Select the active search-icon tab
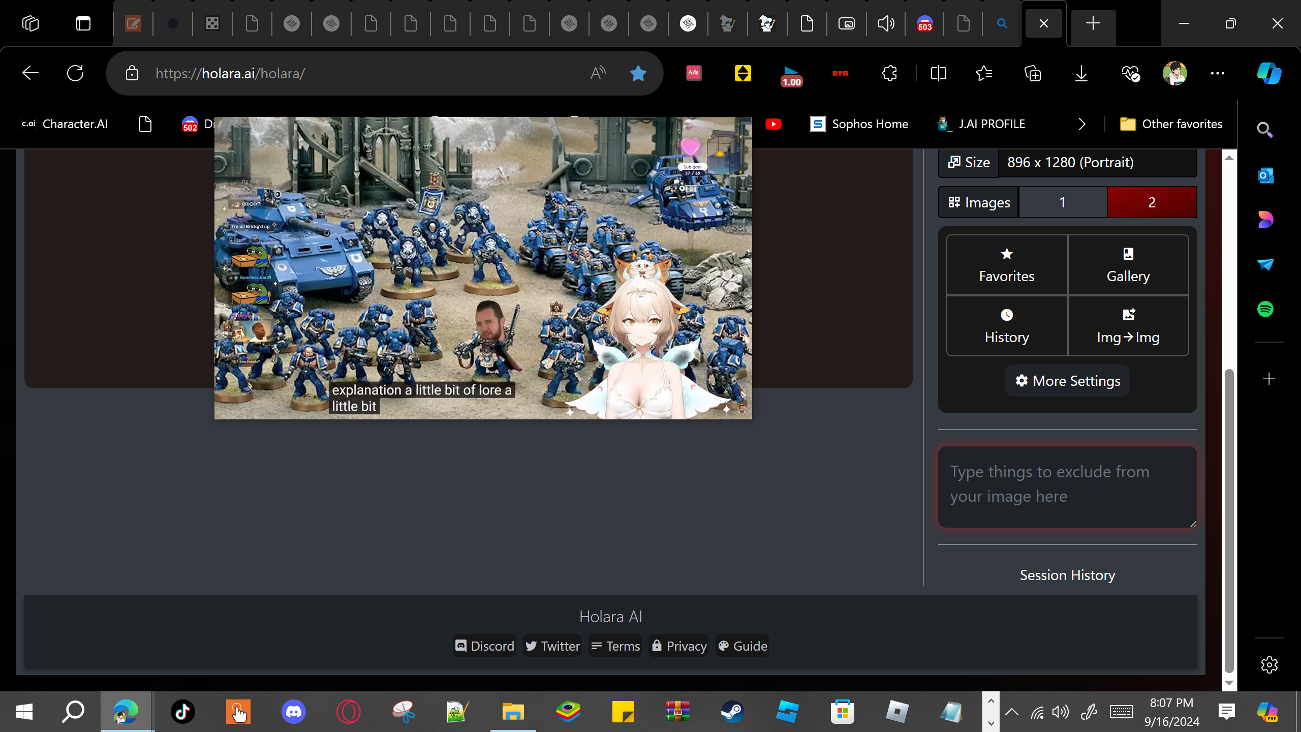This screenshot has width=1301, height=732. click(x=1002, y=23)
